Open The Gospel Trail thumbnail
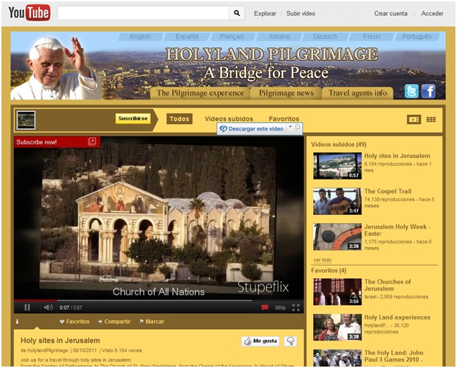 pos(337,201)
